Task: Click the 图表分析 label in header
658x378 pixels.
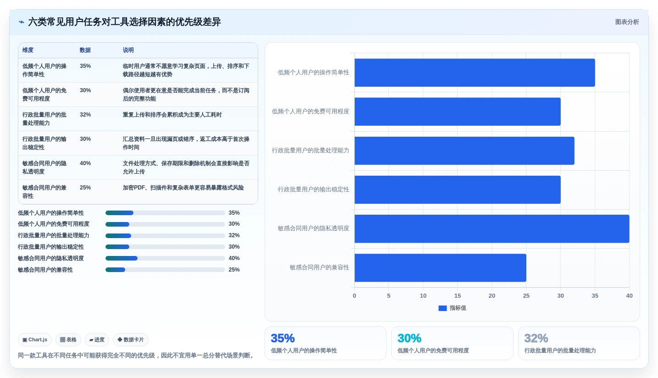Action: (x=627, y=22)
